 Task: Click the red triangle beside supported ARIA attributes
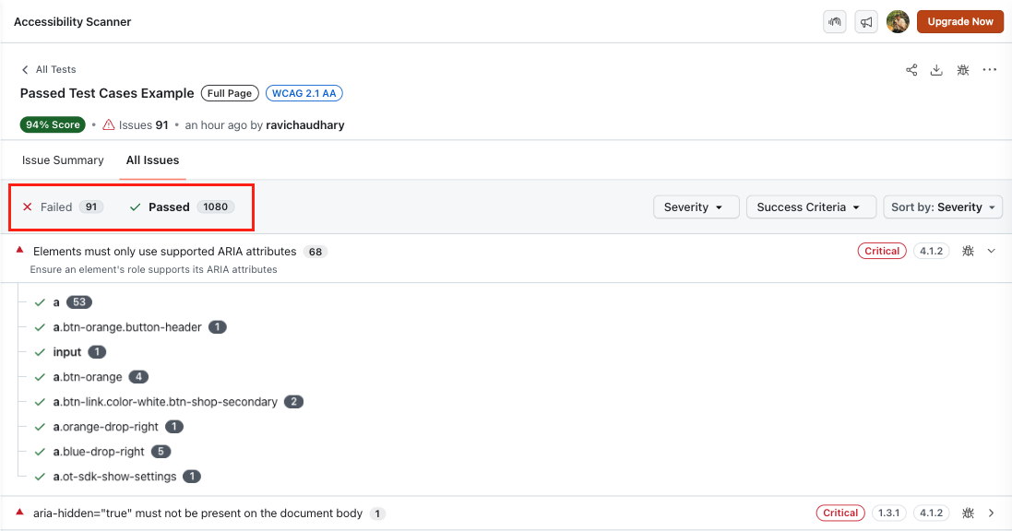20,250
